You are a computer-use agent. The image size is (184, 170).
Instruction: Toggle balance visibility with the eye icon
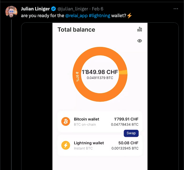tap(140, 41)
